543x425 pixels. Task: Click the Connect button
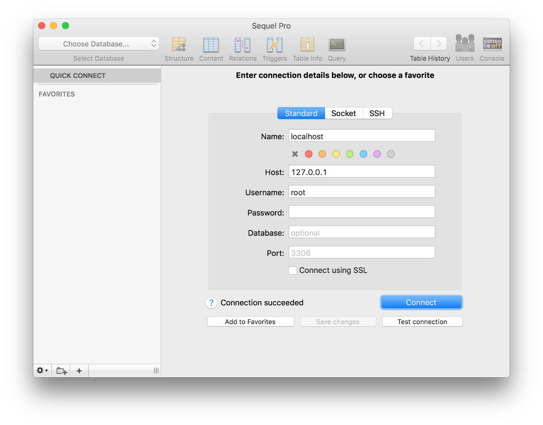coord(421,302)
